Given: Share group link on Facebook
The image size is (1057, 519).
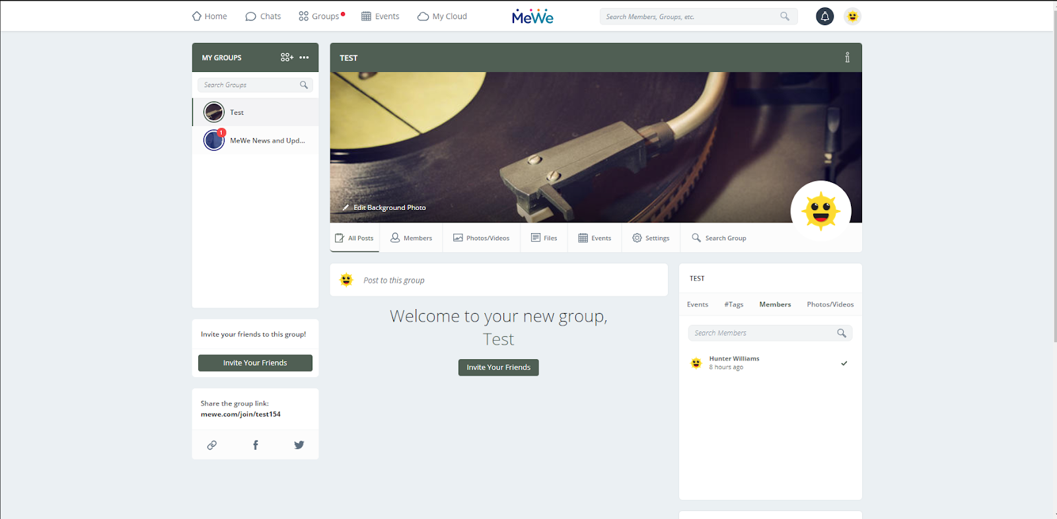Looking at the screenshot, I should (255, 445).
